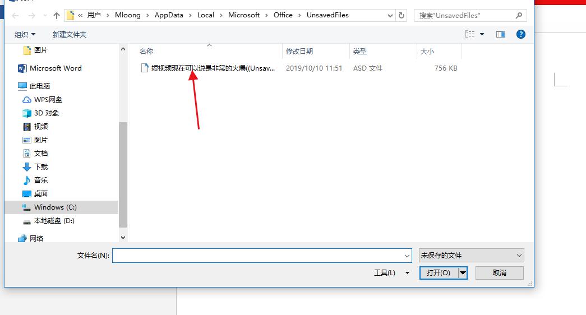586x315 pixels.
Task: Change view layout icon
Action: coord(470,34)
